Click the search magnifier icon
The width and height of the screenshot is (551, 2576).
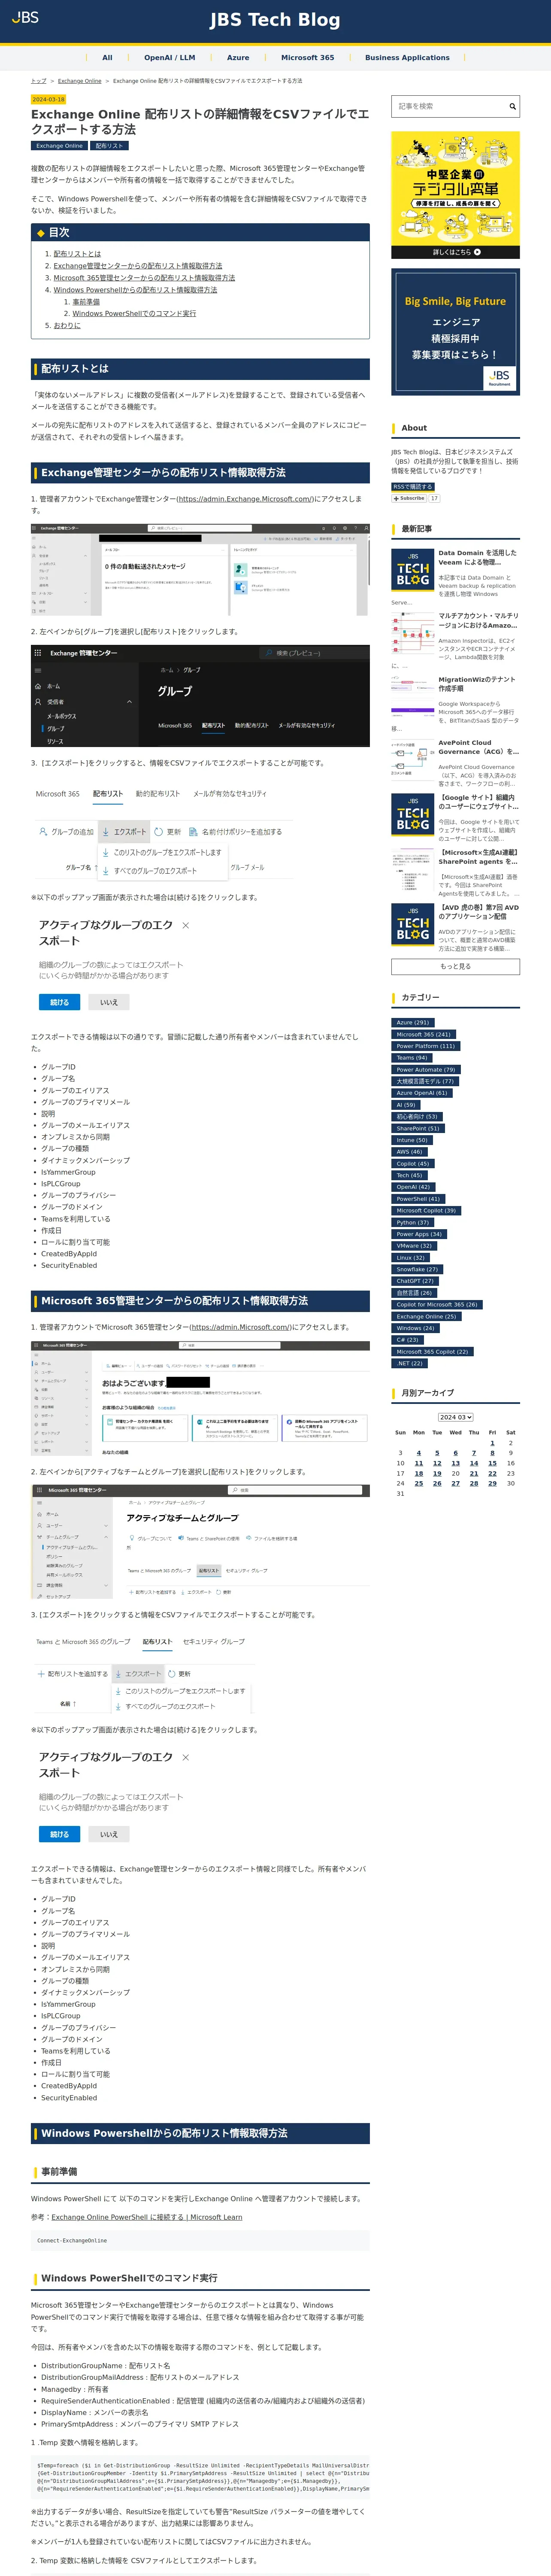point(512,106)
